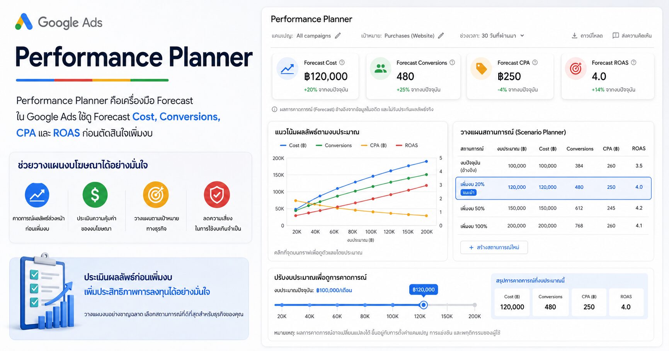Viewport: 669px width, 351px height.
Task: Click the budget slider handle at 120K
Action: (424, 305)
